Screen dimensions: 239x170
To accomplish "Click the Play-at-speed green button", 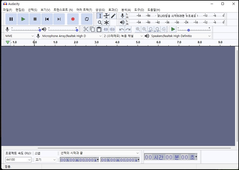I will [173, 29].
